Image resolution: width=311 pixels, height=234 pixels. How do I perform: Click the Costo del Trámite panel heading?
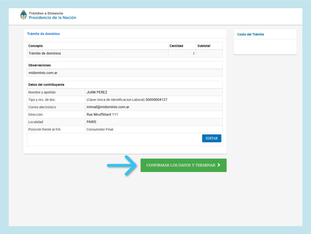pos(251,34)
